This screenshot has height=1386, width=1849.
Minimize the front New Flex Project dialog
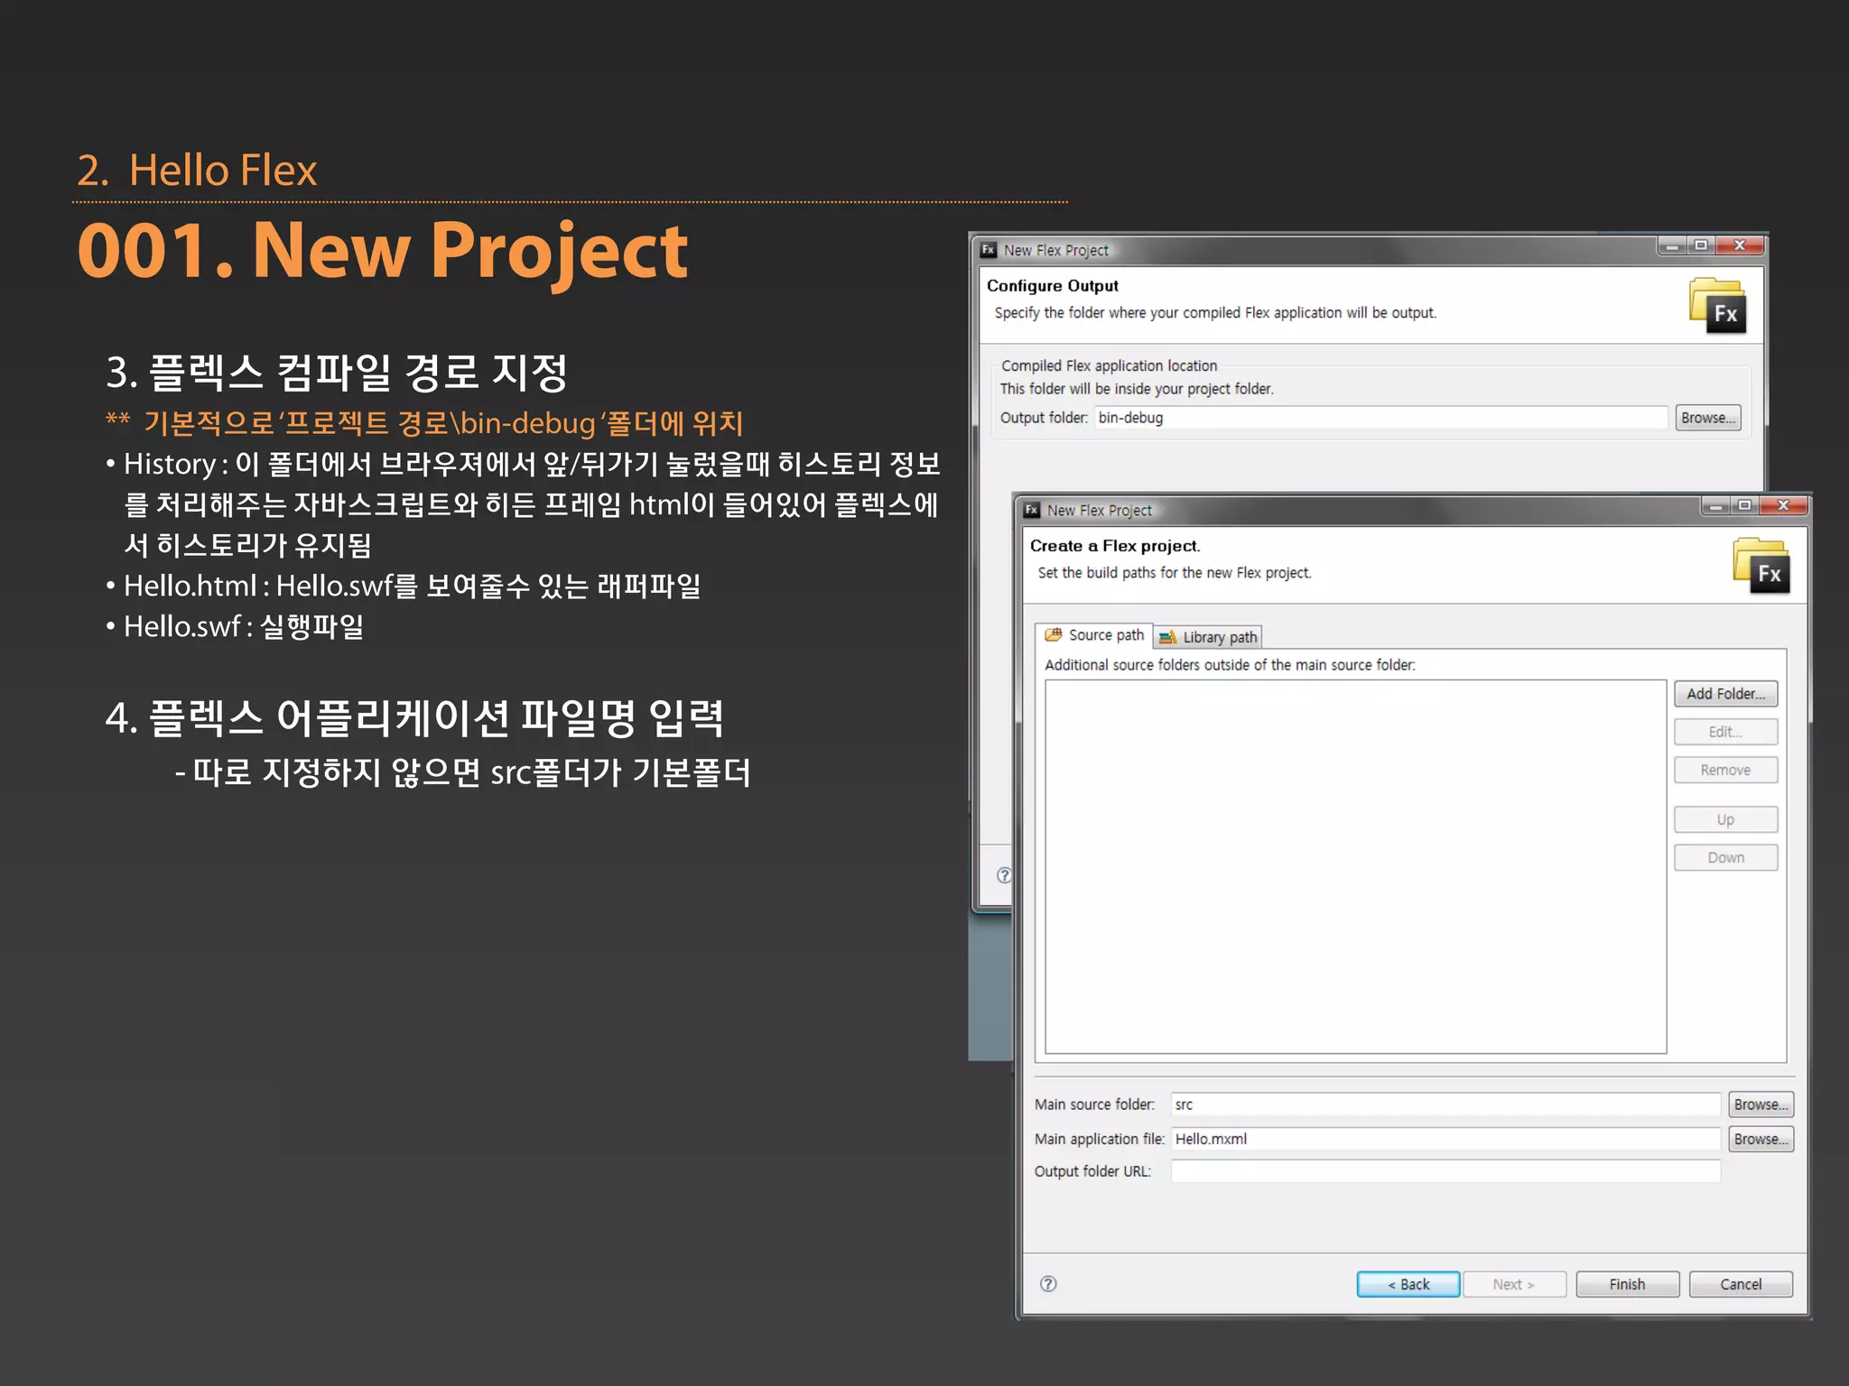[1715, 506]
